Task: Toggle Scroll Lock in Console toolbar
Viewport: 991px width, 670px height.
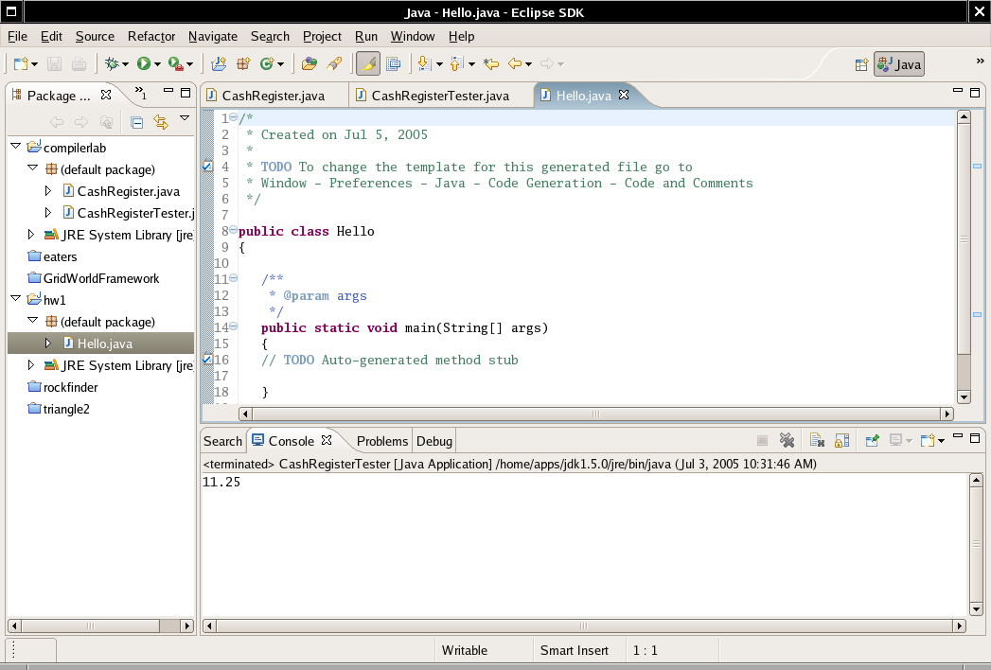Action: (x=841, y=440)
